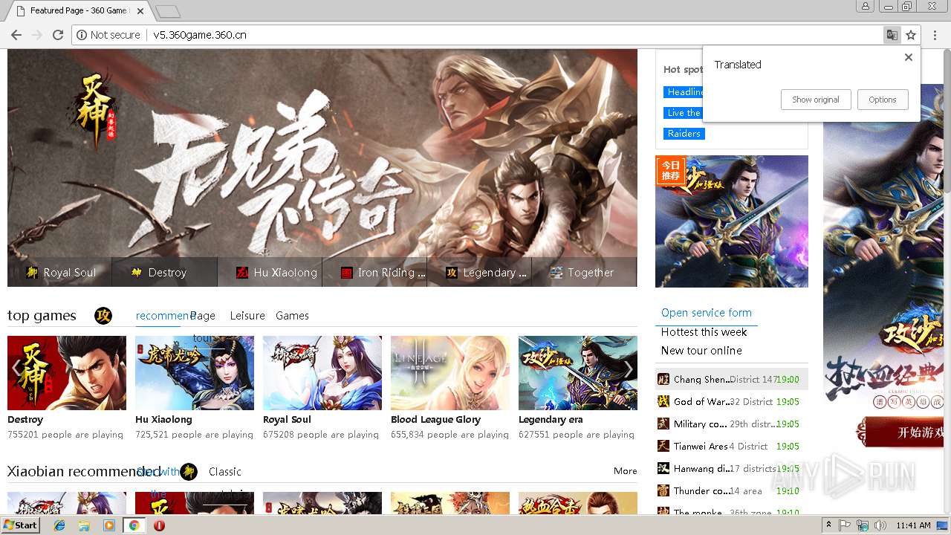
Task: Open the Royal Soul game thumbnail
Action: tap(322, 373)
